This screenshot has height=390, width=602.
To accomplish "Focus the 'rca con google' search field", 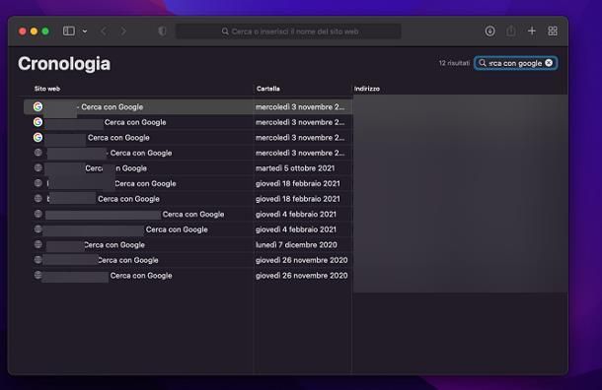I will [515, 63].
